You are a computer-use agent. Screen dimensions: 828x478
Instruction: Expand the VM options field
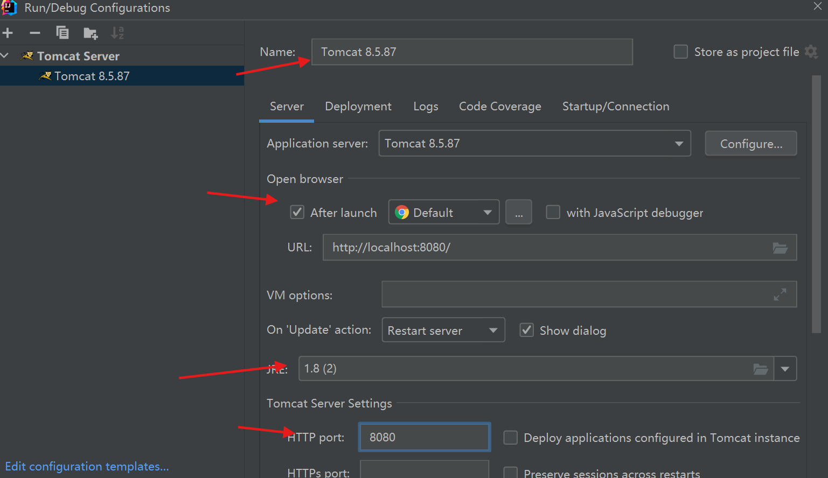click(x=780, y=294)
